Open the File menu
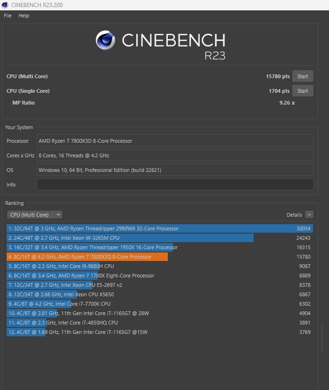 point(8,16)
